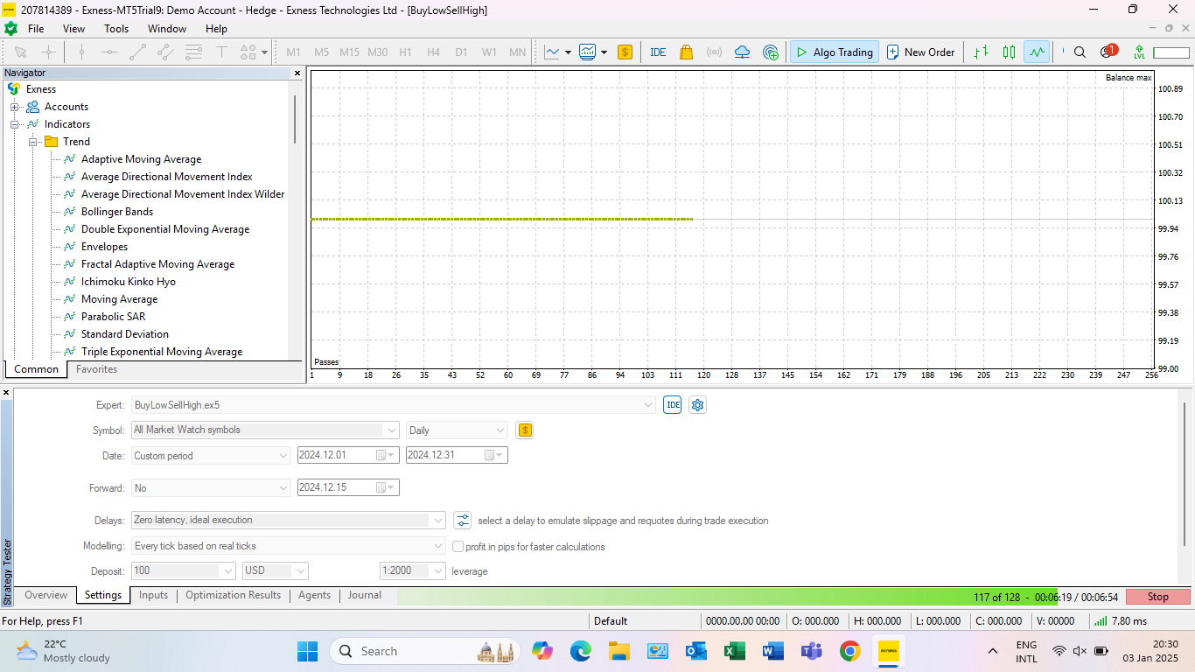This screenshot has height=672, width=1195.
Task: Open MetaEditor via toolbar IDE button
Action: 658,52
